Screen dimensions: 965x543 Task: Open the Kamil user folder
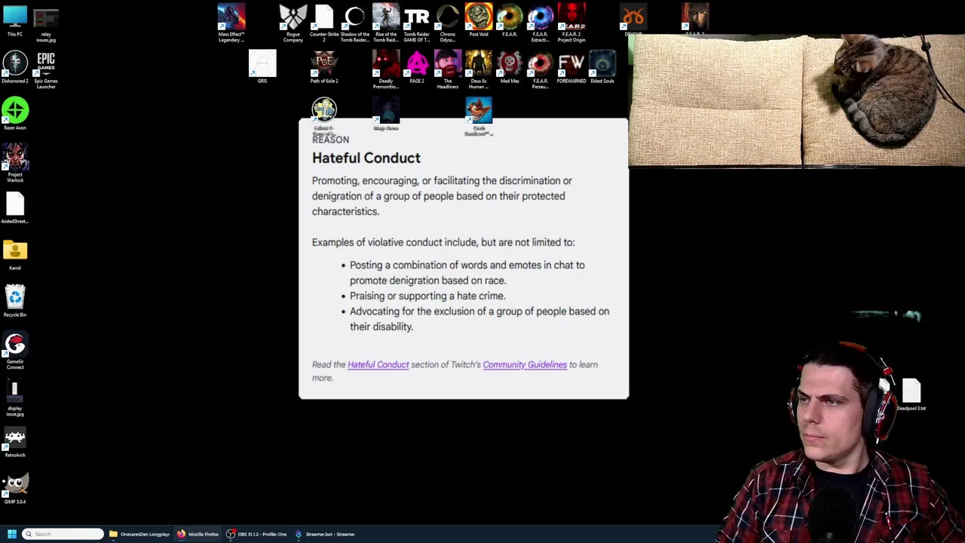point(15,255)
